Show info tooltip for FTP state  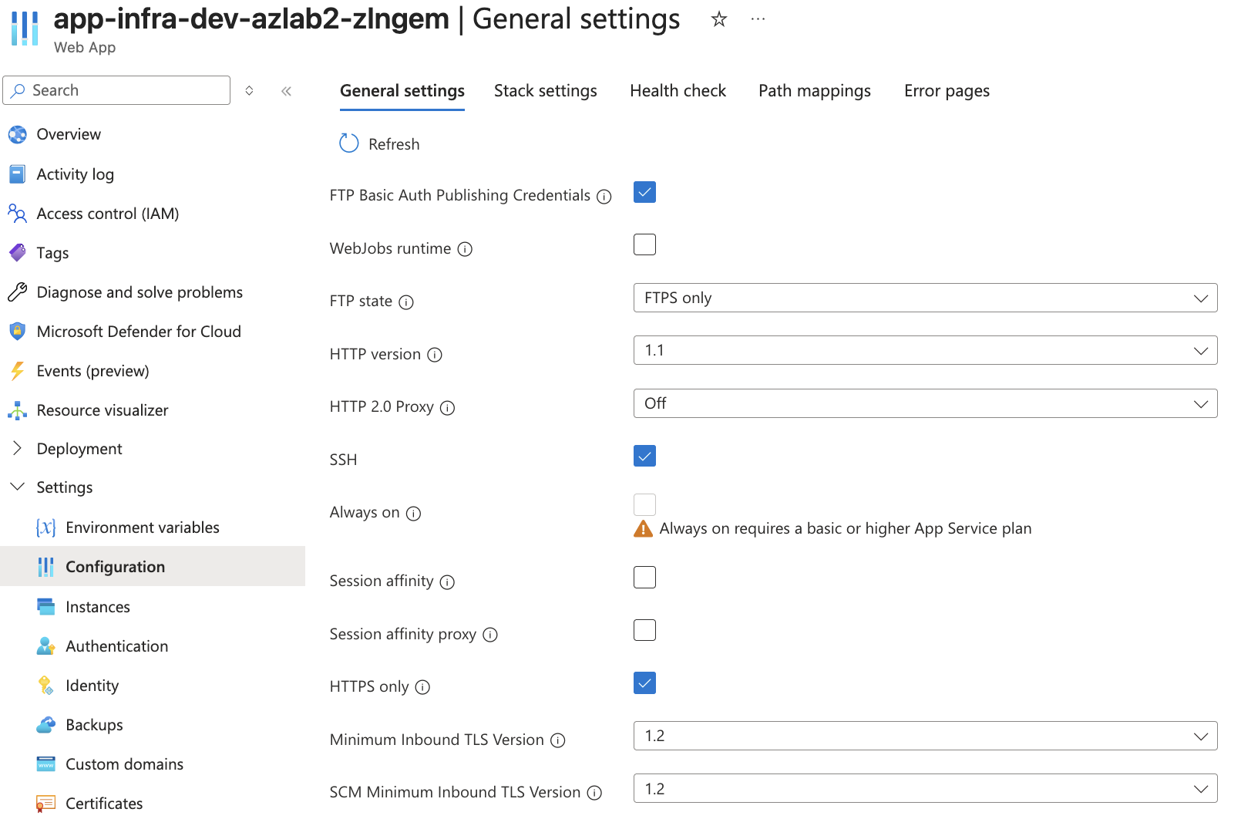(406, 302)
